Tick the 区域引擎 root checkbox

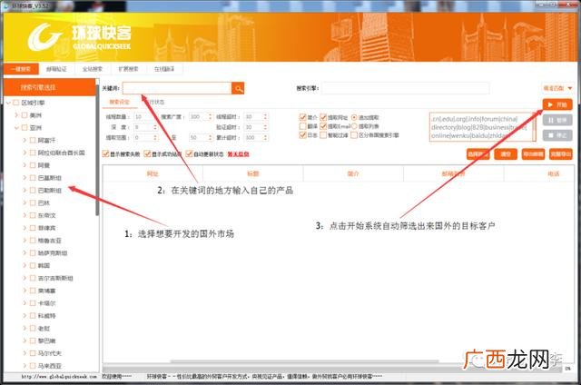pos(16,103)
